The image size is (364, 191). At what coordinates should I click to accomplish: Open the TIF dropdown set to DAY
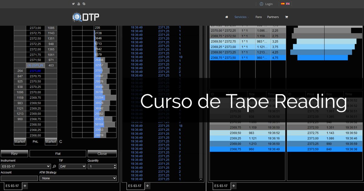[x=72, y=166]
